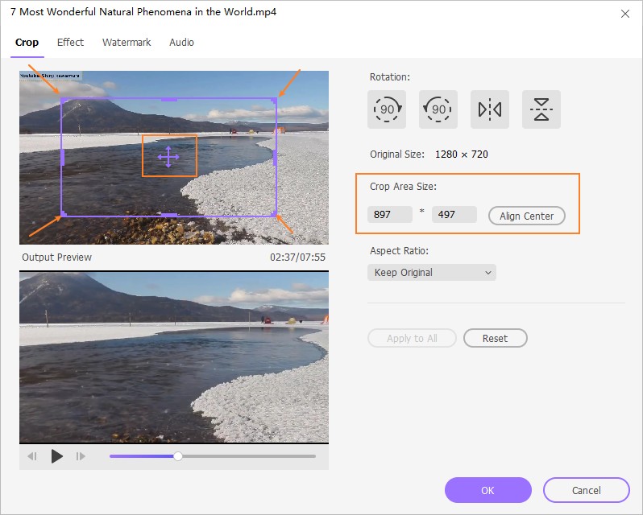Screen dimensions: 643x515
Task: Go to the Audio tab
Action: (181, 43)
